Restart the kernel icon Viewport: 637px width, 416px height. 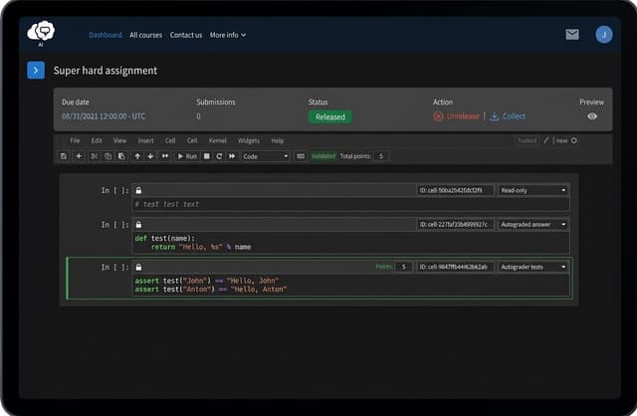(x=219, y=156)
